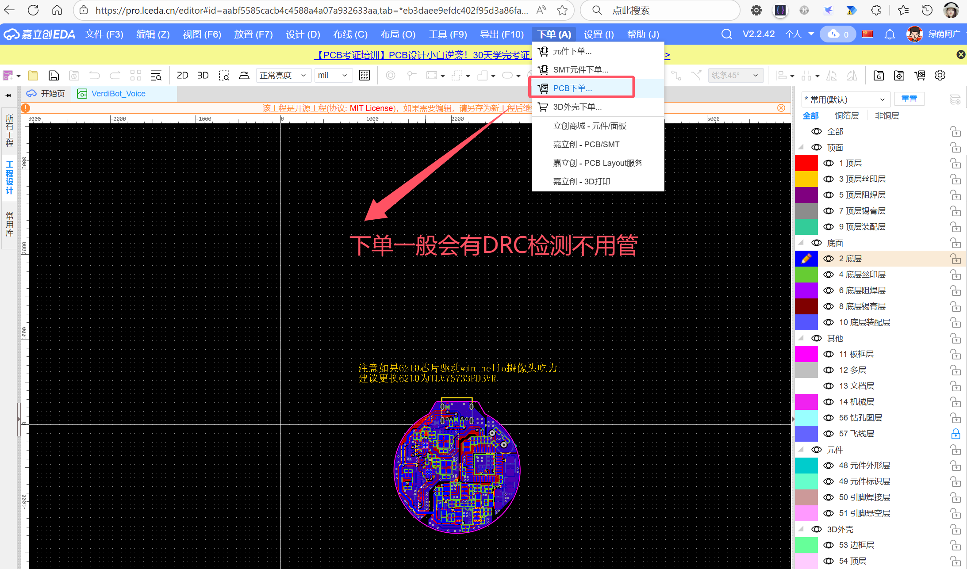
Task: Click the PCB order cart toolbar icon
Action: tap(920, 76)
